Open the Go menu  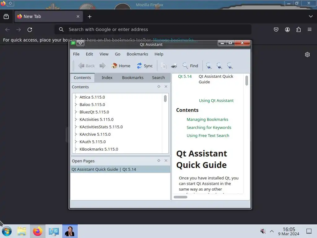118,54
